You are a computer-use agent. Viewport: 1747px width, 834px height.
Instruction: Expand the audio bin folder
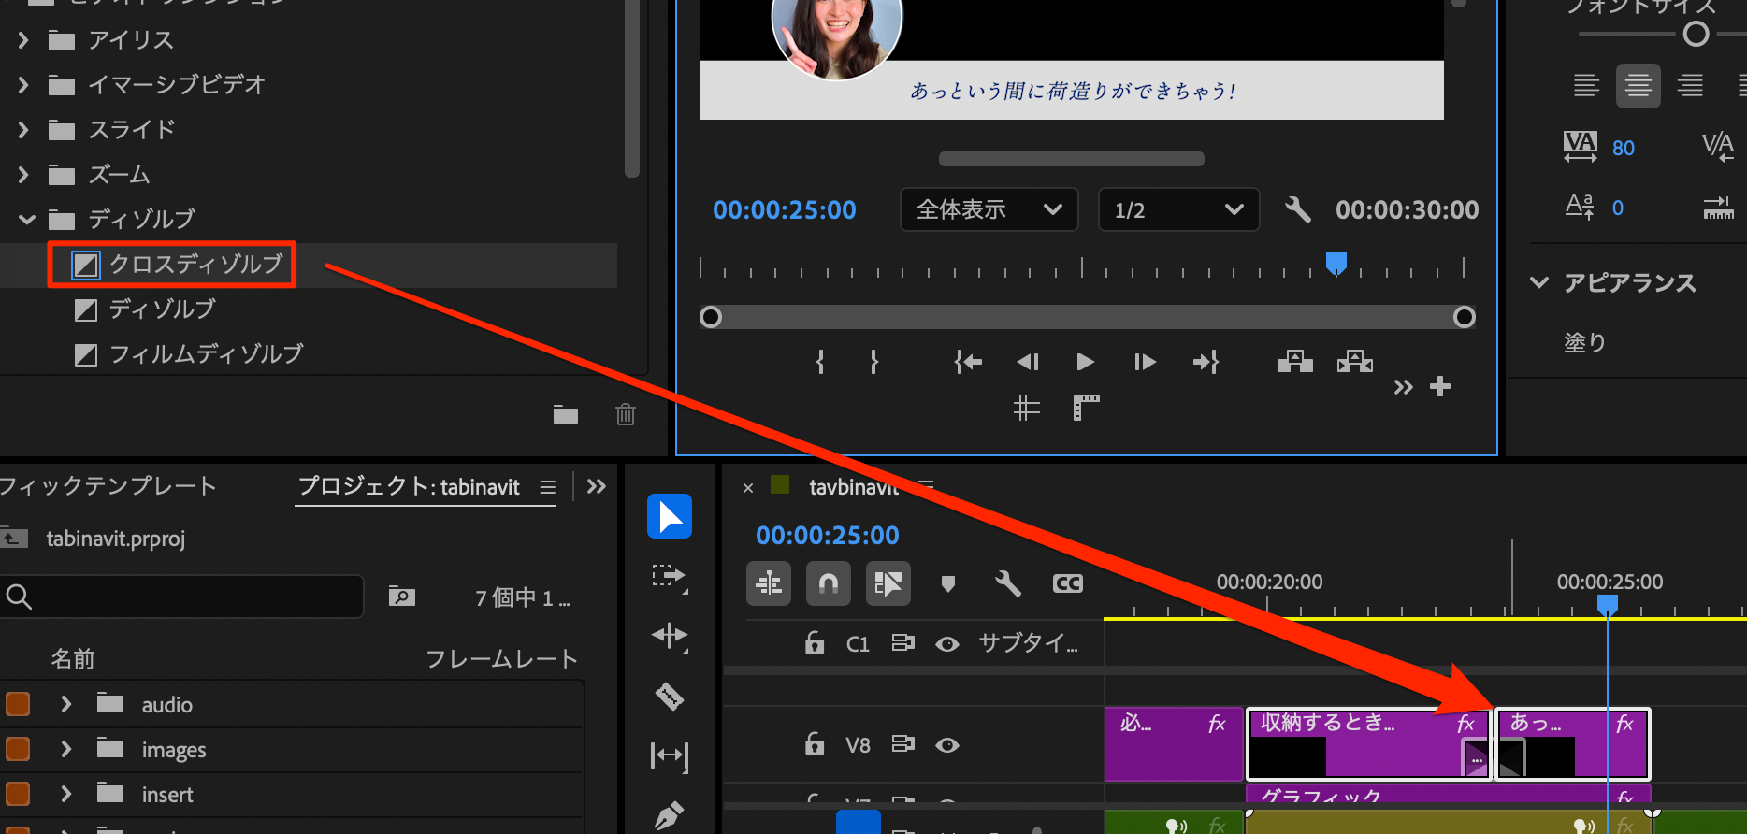66,704
